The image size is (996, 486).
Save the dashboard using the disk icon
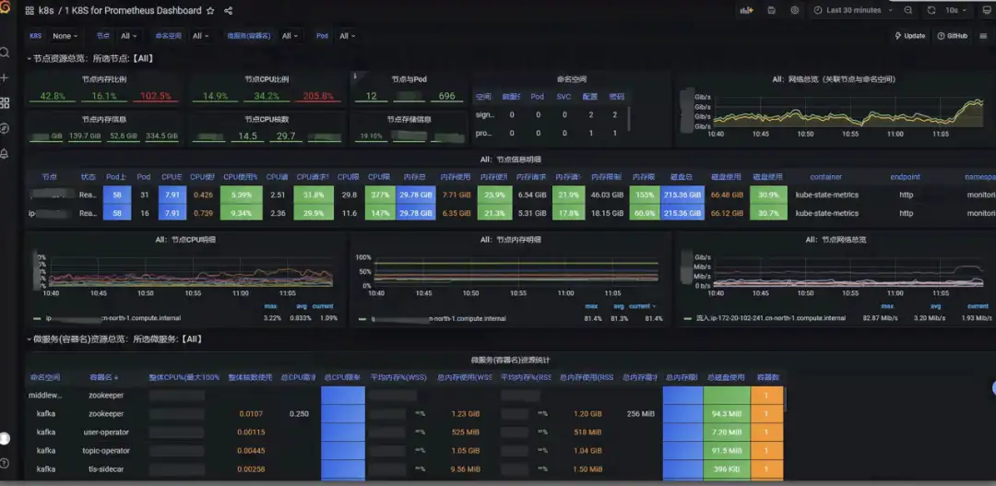[772, 10]
